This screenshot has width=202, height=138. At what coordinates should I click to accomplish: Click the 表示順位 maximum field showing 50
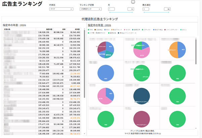(x=167, y=9)
